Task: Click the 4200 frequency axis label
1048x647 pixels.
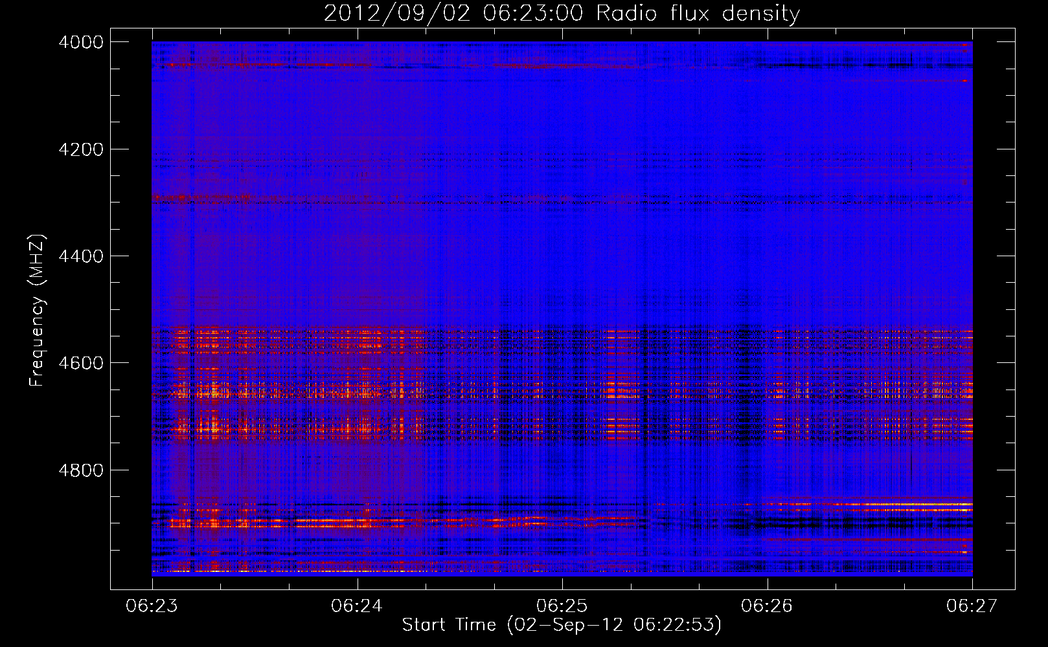Action: [80, 149]
